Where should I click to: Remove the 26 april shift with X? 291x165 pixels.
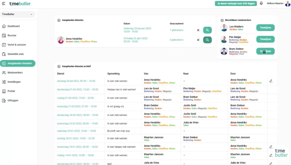pos(198,40)
